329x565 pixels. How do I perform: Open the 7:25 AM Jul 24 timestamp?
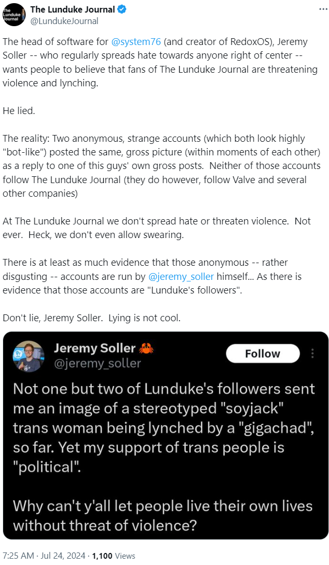pos(44,556)
